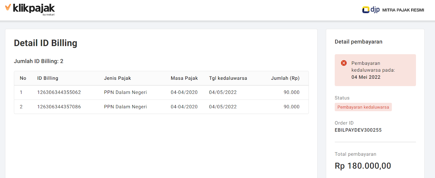Select the 'Masa Pajak' column header
Viewport: 435px width, 178px height.
coord(184,78)
